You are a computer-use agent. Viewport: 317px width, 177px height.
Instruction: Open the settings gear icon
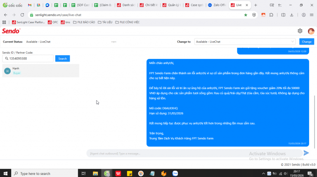click(x=300, y=31)
